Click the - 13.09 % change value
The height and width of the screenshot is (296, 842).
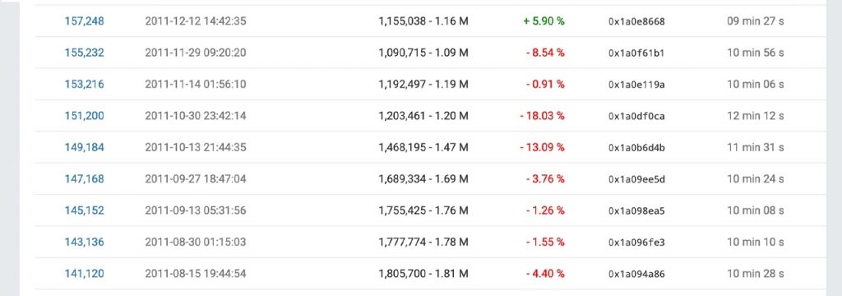click(543, 147)
